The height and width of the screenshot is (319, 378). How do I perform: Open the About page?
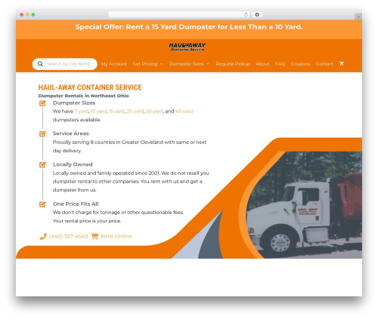[x=262, y=64]
